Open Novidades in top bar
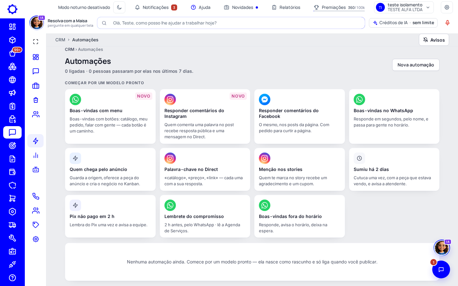Image resolution: width=458 pixels, height=286 pixels. click(241, 7)
